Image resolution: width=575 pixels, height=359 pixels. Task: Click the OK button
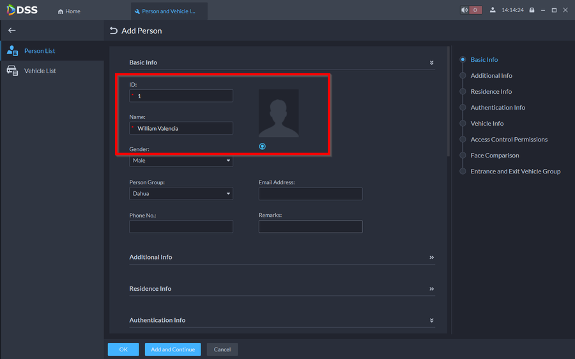123,349
